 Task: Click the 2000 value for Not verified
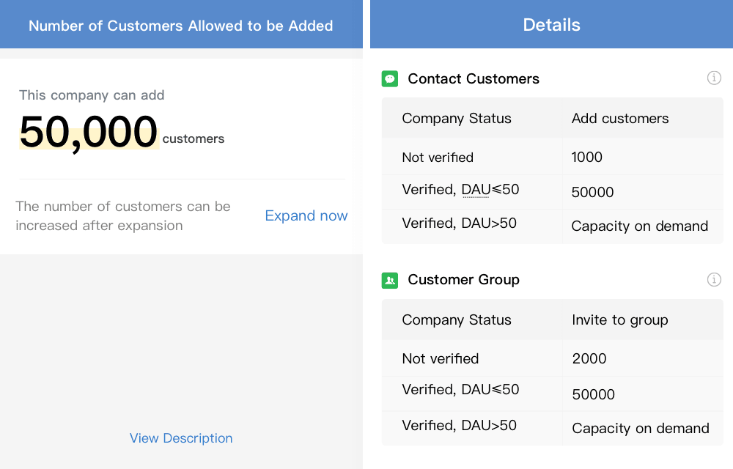[x=589, y=358]
